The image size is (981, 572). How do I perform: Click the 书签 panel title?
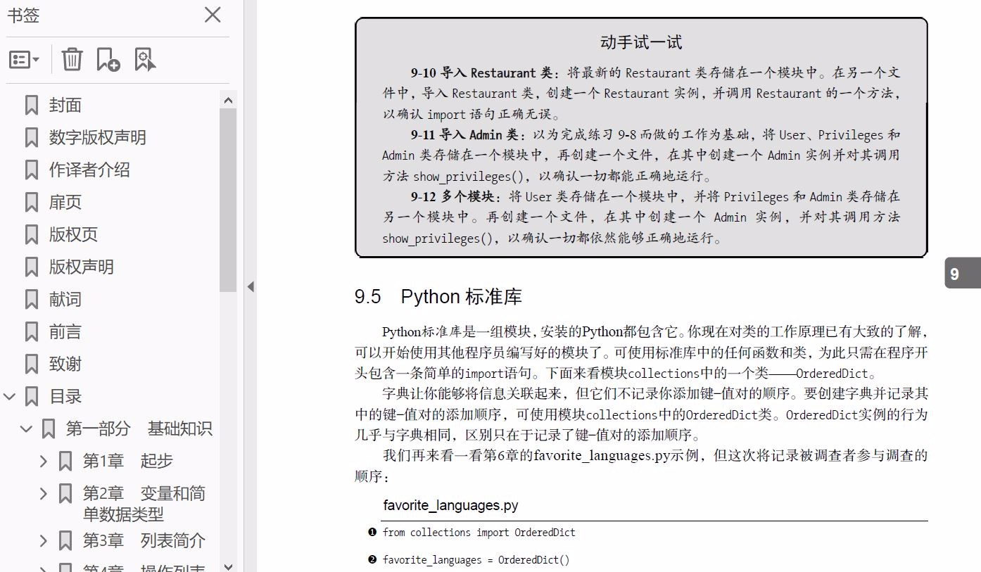coord(23,15)
